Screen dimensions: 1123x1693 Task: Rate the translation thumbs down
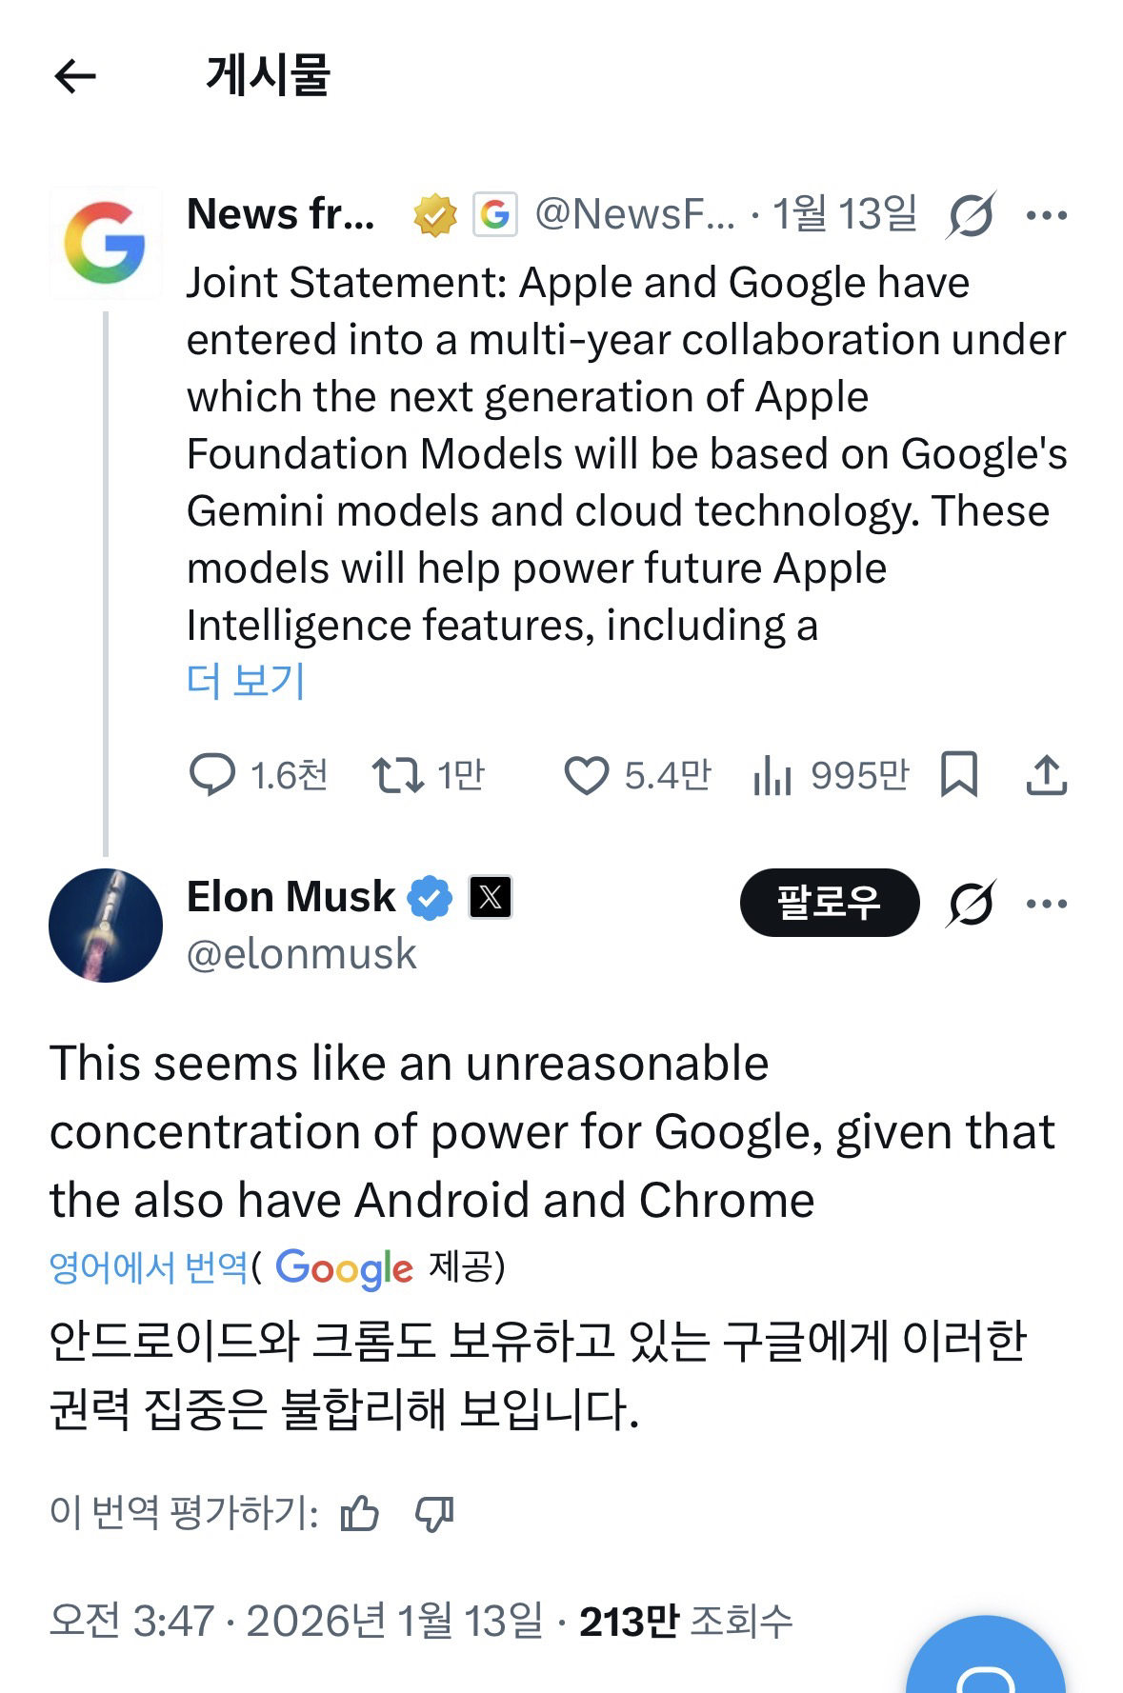tap(434, 1513)
